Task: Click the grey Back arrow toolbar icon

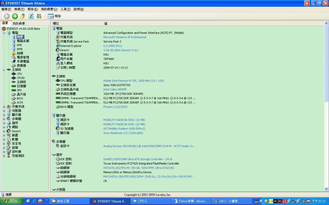Action: point(7,16)
